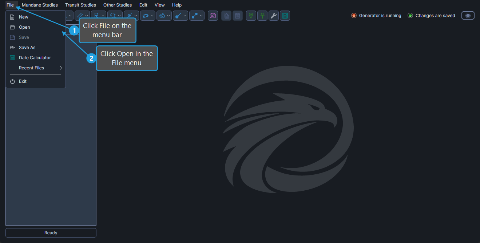Viewport: 480px width, 243px height.
Task: Click the green location pin icon
Action: pos(251,16)
